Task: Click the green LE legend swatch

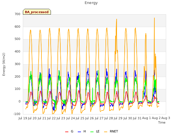Action: (x=92, y=132)
